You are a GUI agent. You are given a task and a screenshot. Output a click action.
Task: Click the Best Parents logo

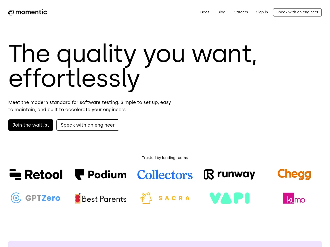tap(101, 198)
